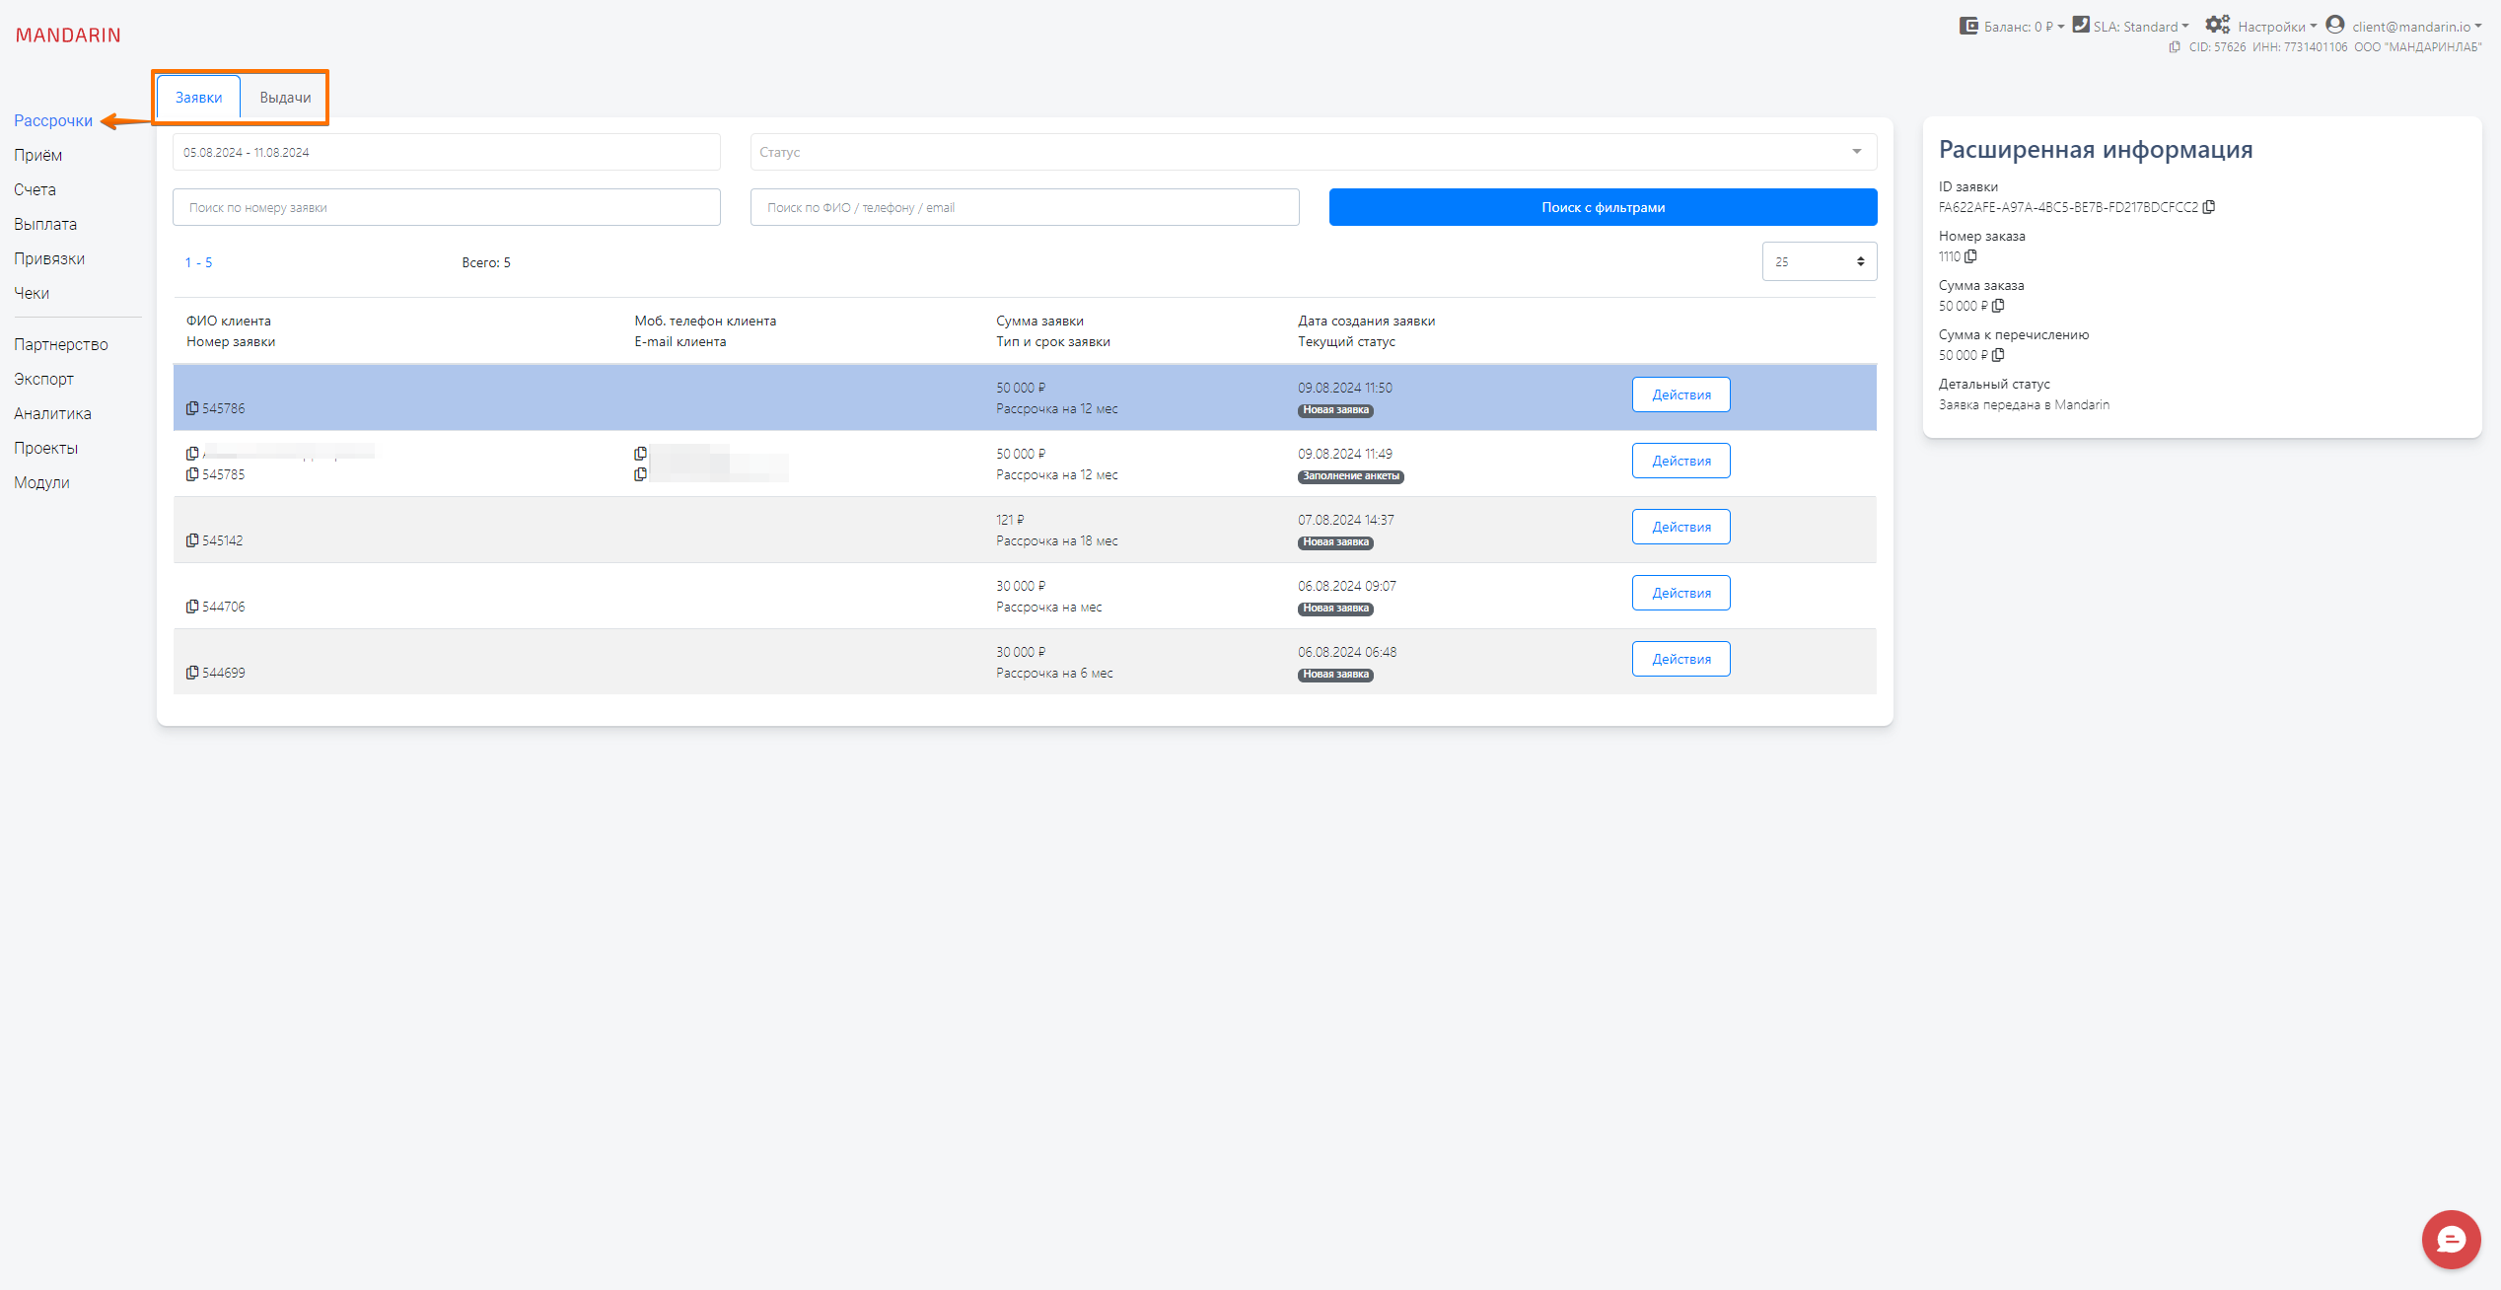Focus the search by application number field
2501x1290 pixels.
coord(446,207)
